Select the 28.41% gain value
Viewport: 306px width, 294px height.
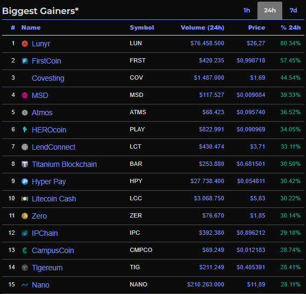click(290, 267)
